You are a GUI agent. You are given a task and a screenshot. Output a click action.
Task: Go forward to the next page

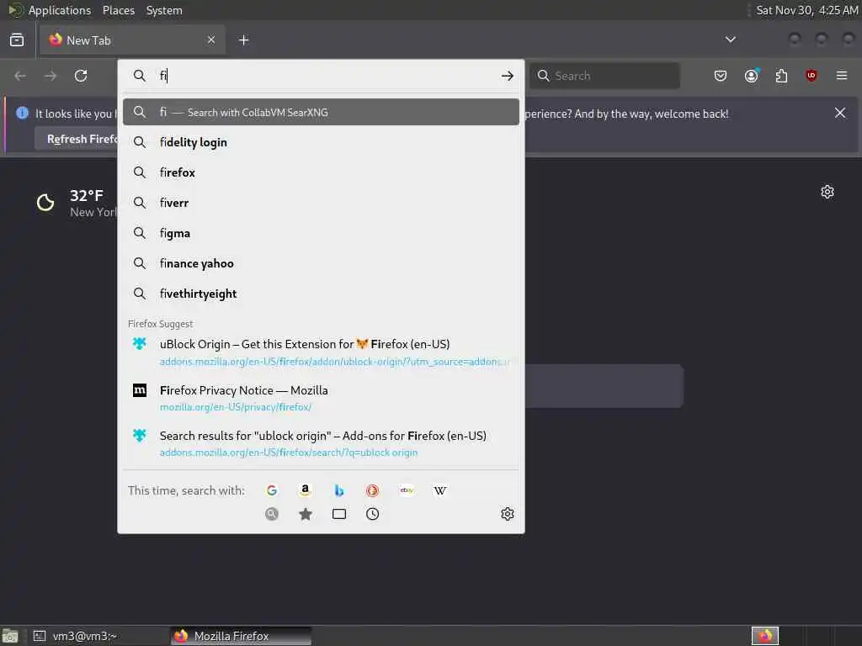[51, 76]
